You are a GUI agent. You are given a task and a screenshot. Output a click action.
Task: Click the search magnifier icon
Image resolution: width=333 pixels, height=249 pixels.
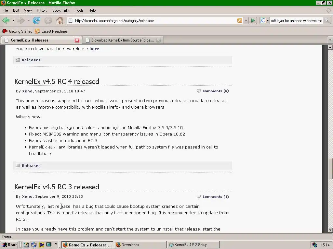pos(327,20)
